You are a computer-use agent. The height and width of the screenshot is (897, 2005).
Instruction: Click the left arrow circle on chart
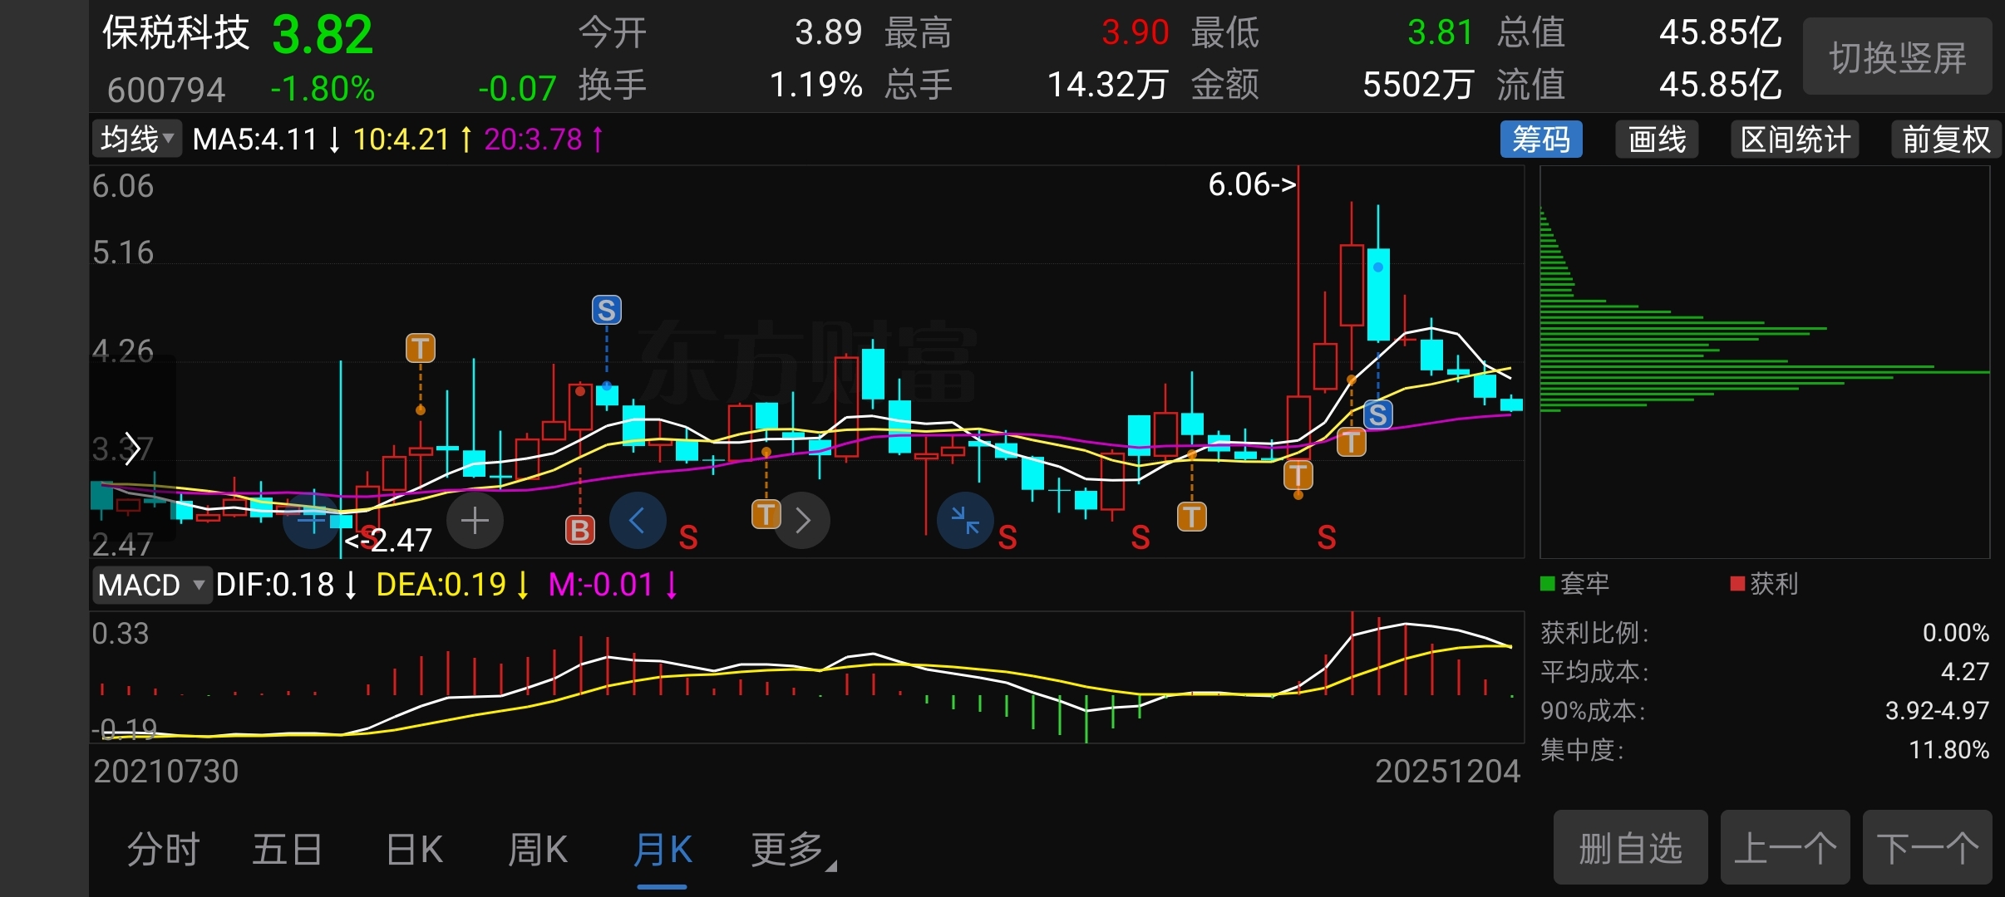[x=638, y=521]
